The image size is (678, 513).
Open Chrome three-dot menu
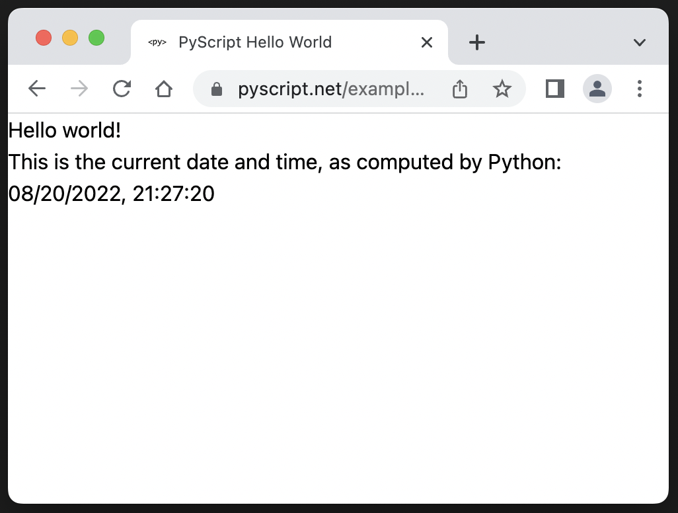640,89
